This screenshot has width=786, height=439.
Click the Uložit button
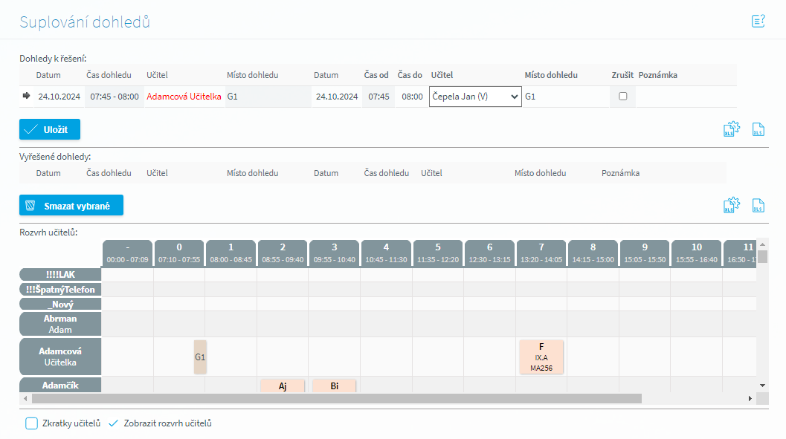[x=49, y=129]
